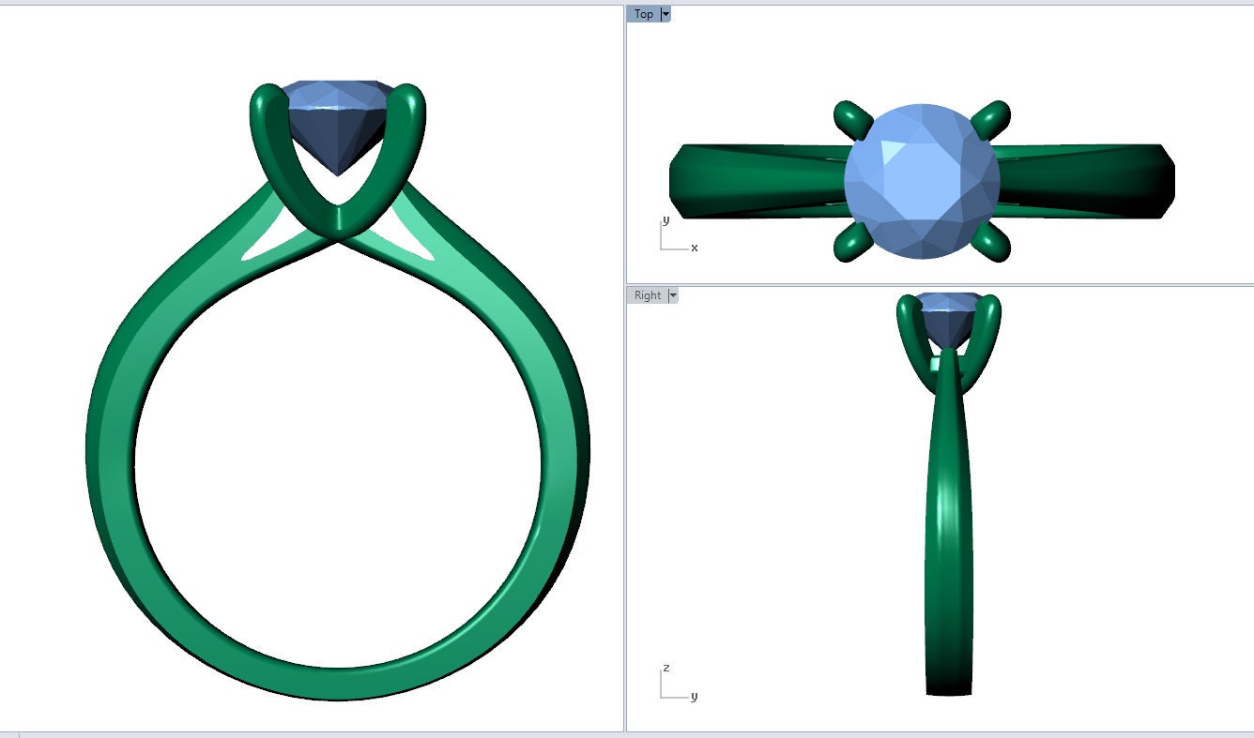Select the z axis label in Right viewport
Viewport: 1254px width, 738px height.
coord(665,669)
